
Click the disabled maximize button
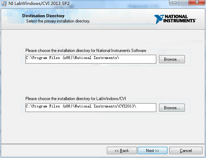(184, 2)
